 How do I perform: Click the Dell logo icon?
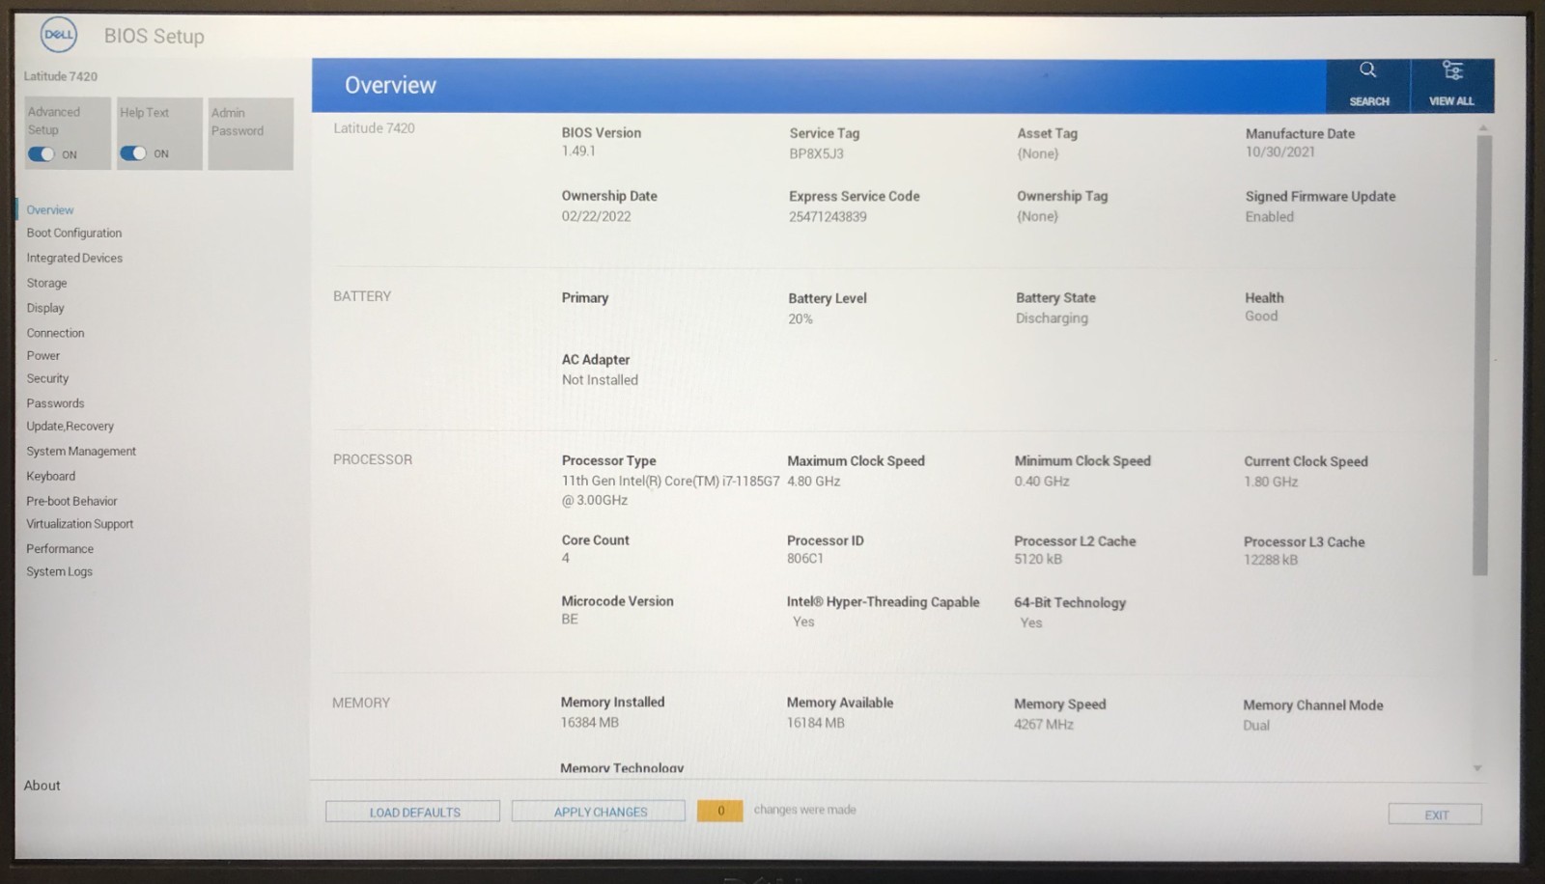(58, 36)
